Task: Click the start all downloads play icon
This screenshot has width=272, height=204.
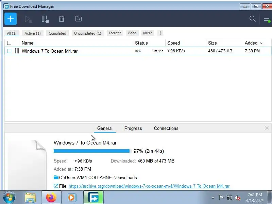Action: pyautogui.click(x=28, y=19)
